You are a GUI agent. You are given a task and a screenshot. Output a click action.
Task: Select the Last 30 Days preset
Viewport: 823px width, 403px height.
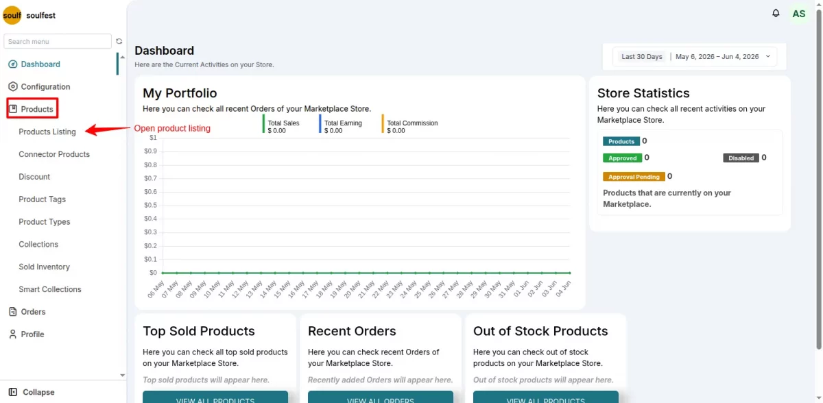(642, 56)
